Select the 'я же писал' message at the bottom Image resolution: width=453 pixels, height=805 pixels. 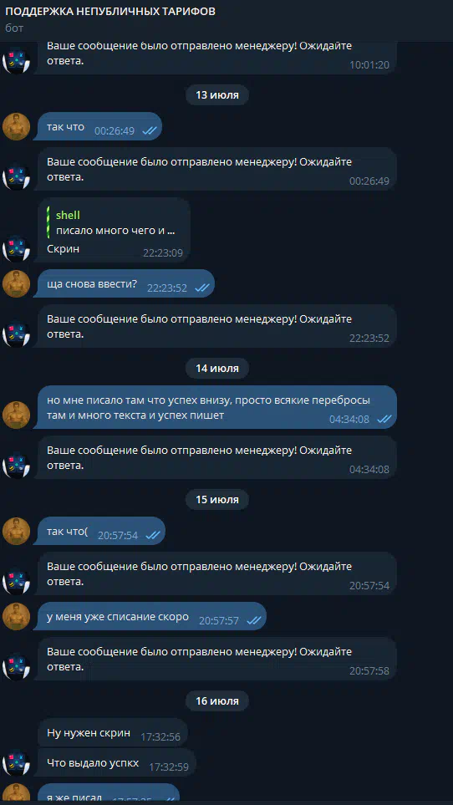[x=108, y=795]
